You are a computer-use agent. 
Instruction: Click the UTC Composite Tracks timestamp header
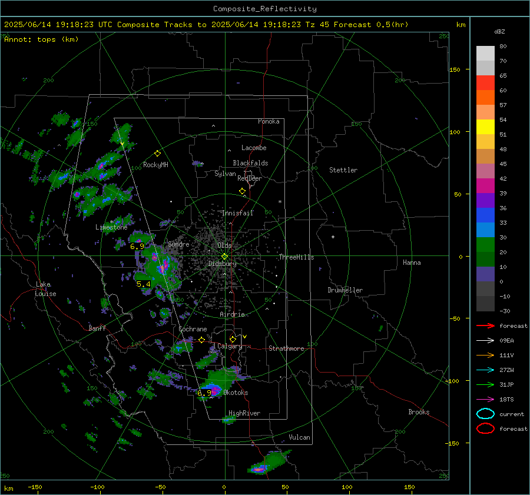point(206,25)
